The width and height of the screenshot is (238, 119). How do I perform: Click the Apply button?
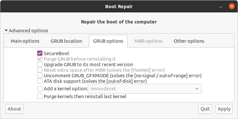click(224, 109)
